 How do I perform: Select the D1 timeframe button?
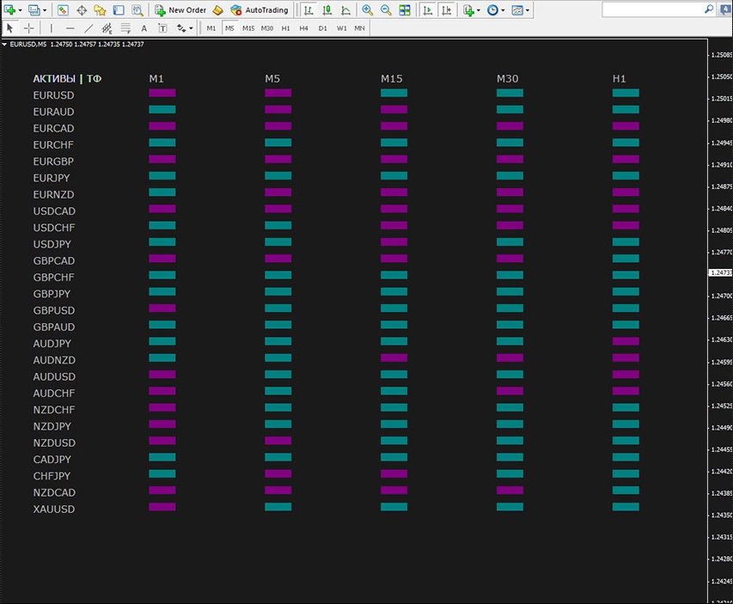click(x=323, y=28)
